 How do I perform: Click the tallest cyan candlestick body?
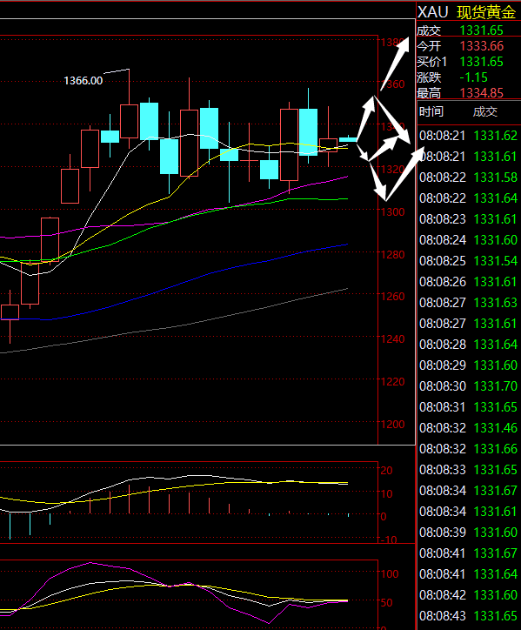309,131
